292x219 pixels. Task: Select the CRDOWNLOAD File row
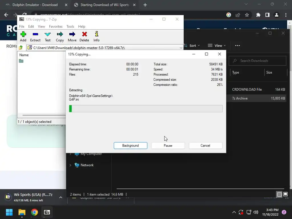tap(257, 89)
